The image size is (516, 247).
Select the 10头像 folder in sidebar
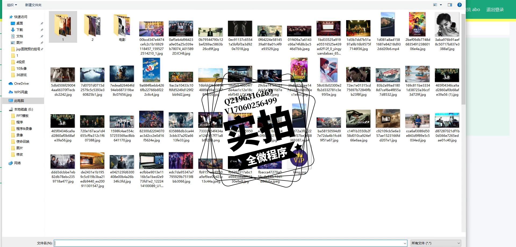[21, 69]
